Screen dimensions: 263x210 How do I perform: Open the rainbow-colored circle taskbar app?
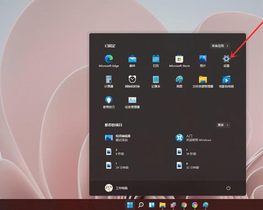(x=195, y=204)
